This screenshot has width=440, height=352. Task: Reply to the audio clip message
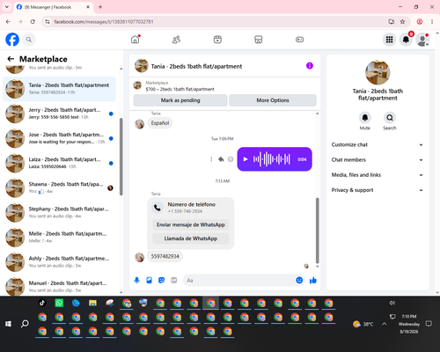tap(221, 159)
